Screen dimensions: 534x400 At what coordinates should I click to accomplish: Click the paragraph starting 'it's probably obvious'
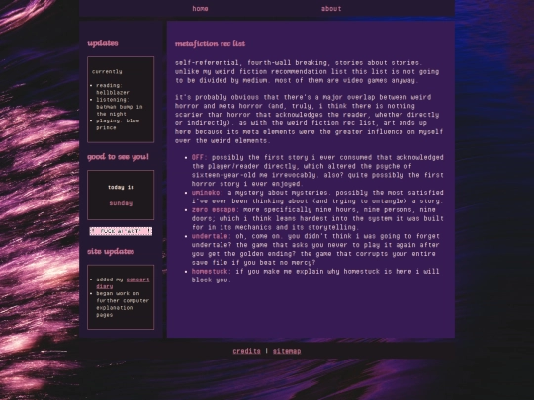point(309,119)
